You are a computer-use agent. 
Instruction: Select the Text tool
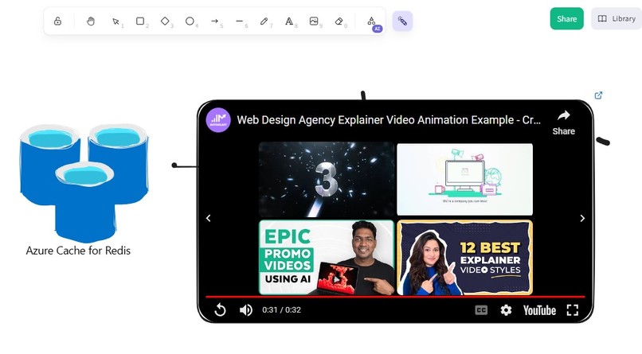pyautogui.click(x=289, y=21)
